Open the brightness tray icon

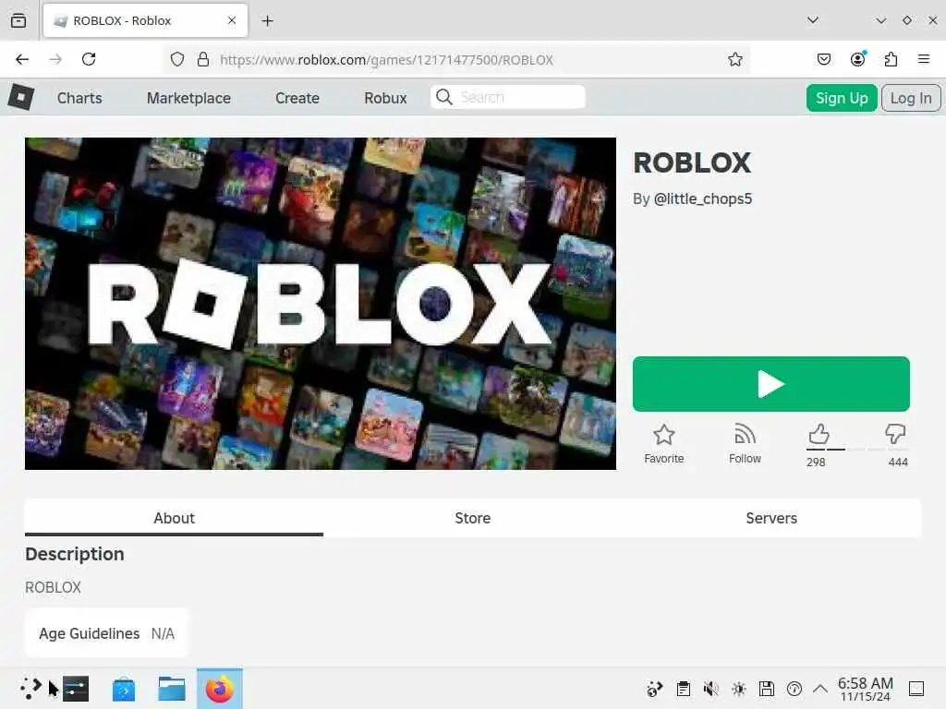click(738, 689)
